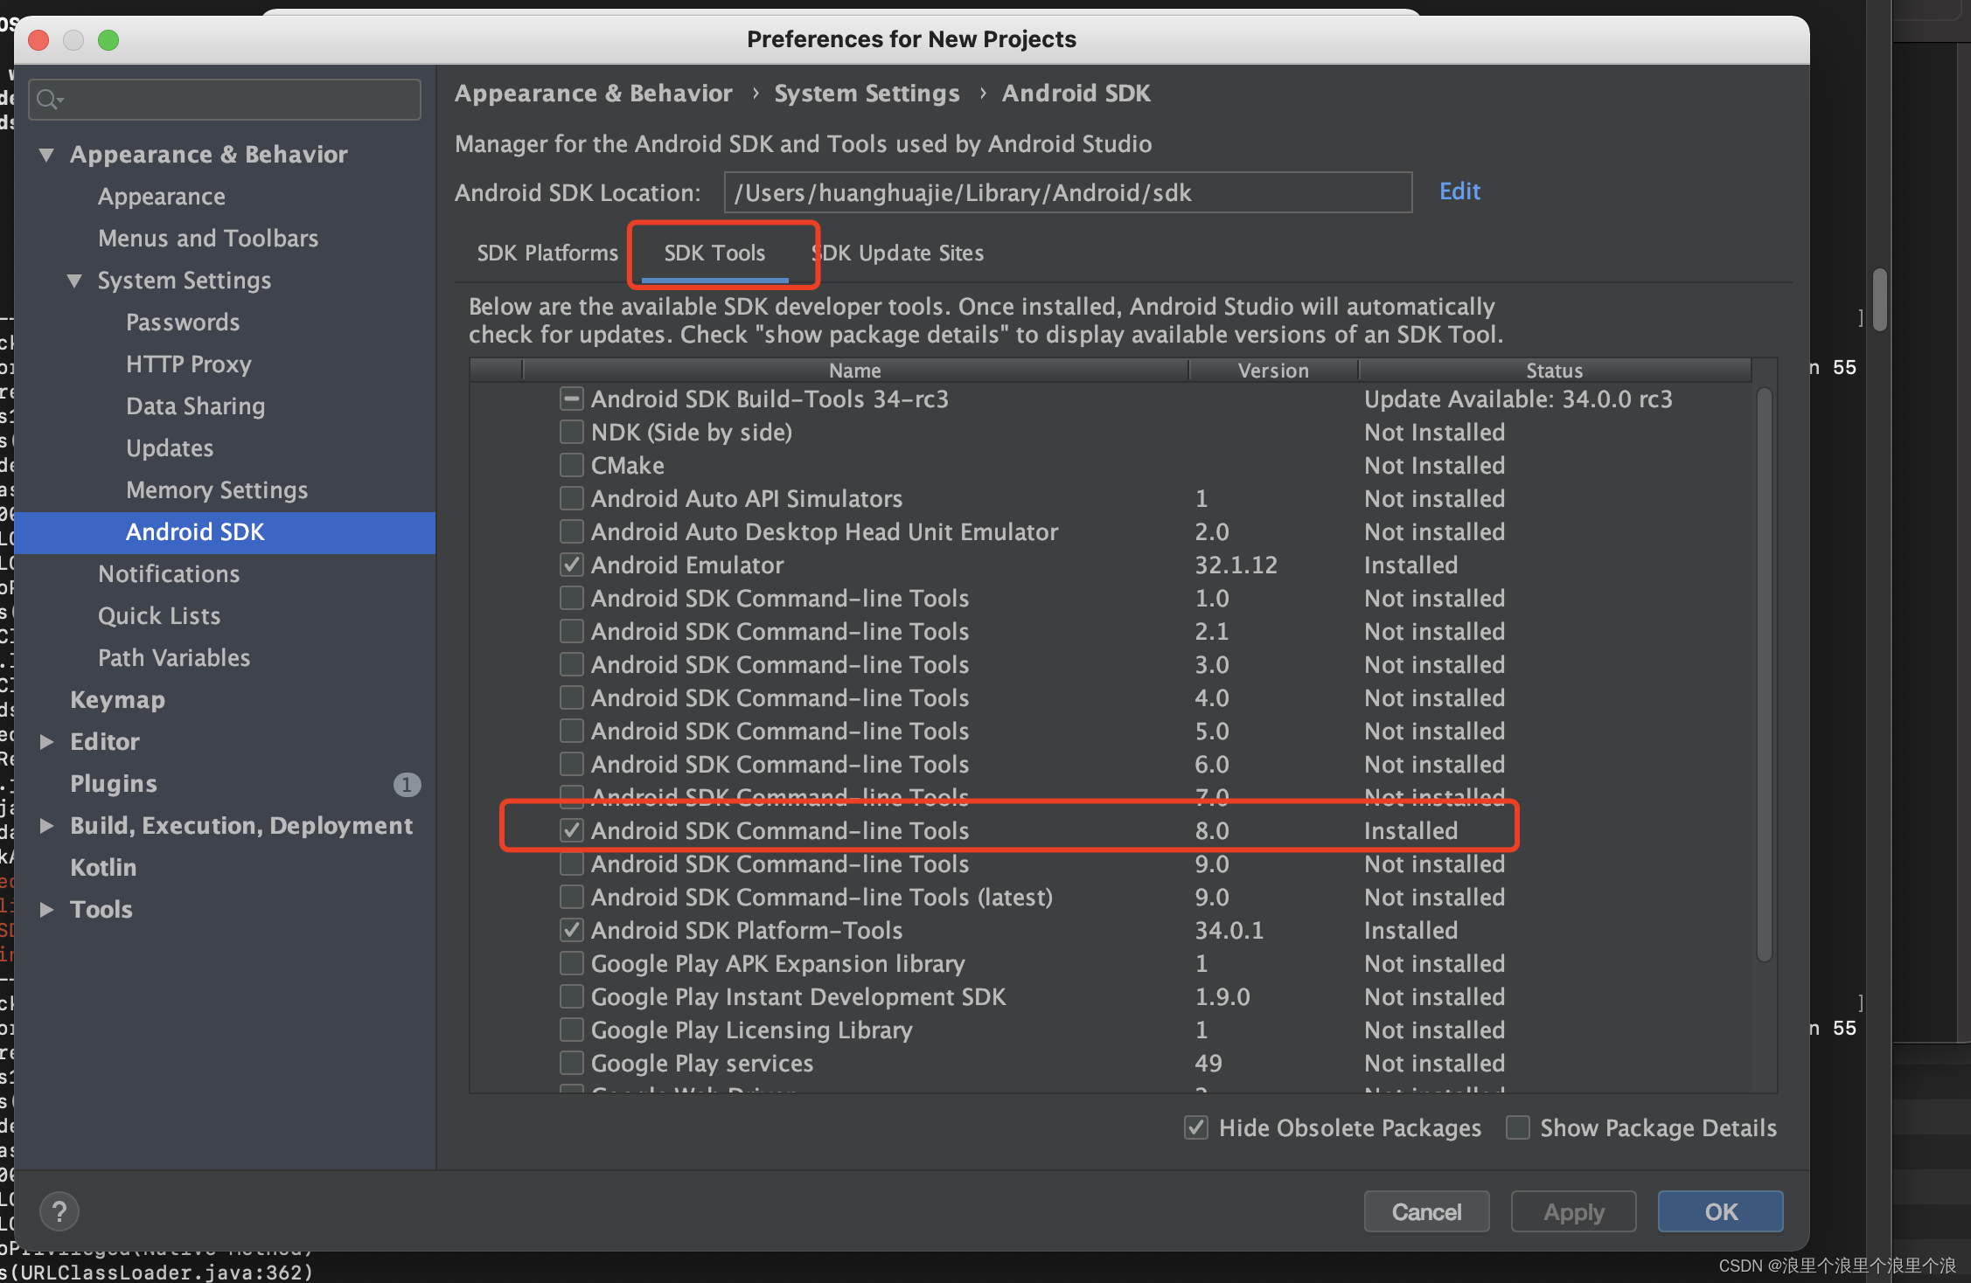This screenshot has width=1971, height=1283.
Task: Uncheck the Android Emulator checkbox
Action: click(571, 565)
